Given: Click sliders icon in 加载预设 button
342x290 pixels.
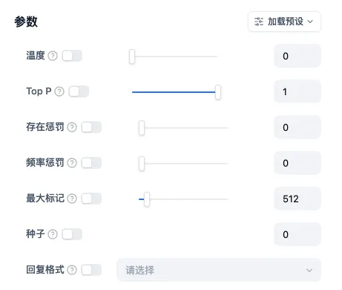Looking at the screenshot, I should (x=259, y=22).
